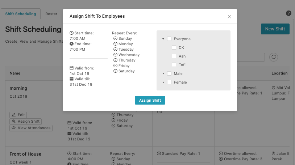Click Assign Shift under the morning shift
The height and width of the screenshot is (165, 295).
coord(26,122)
